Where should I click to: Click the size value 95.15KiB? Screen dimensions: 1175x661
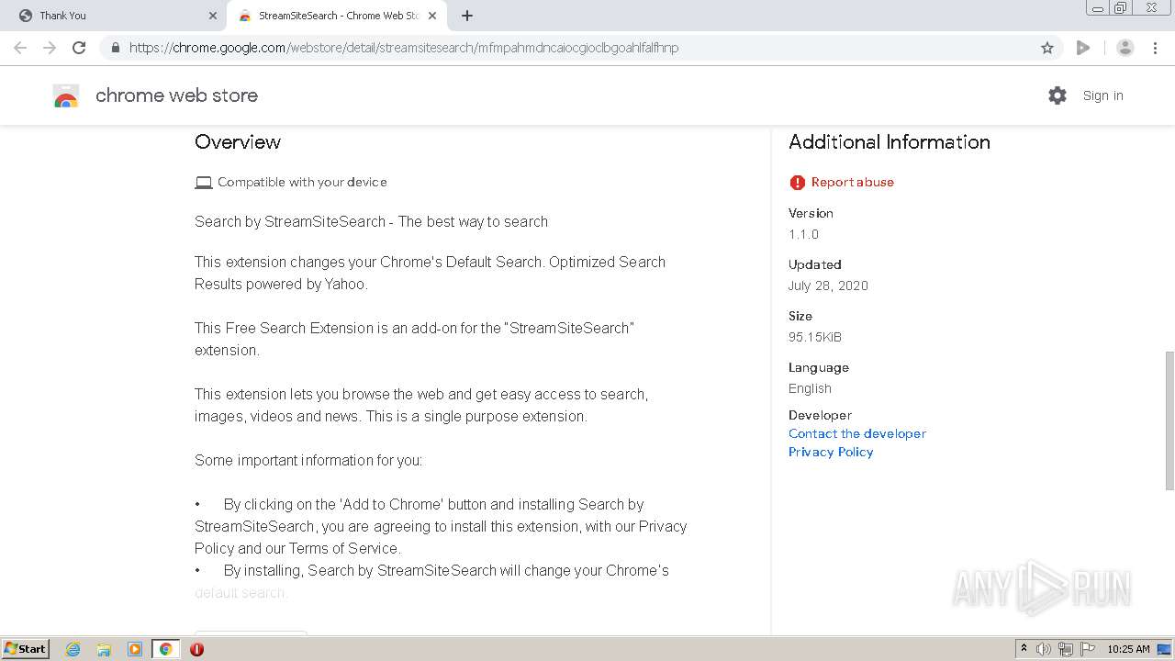pyautogui.click(x=815, y=337)
